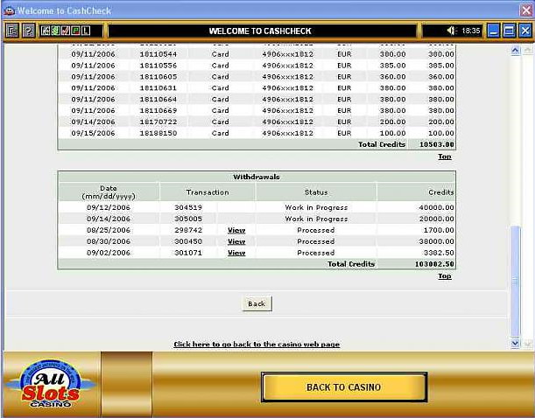Click the blue scroll down arrow

pos(515,343)
